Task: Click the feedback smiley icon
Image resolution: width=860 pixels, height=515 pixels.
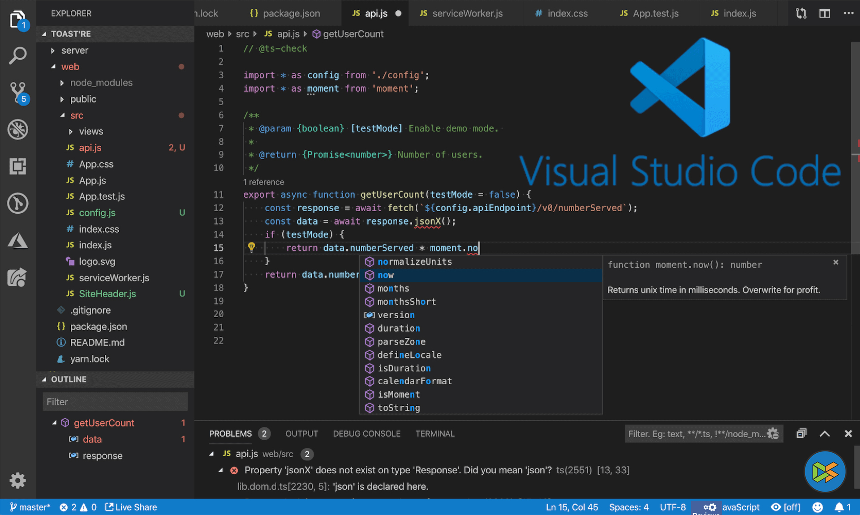Action: click(x=817, y=507)
